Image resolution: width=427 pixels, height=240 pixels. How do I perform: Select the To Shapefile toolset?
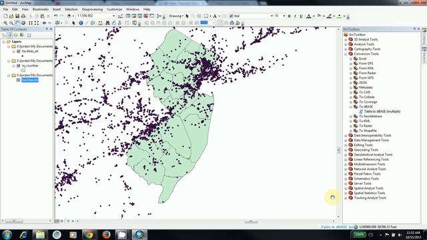368,131
